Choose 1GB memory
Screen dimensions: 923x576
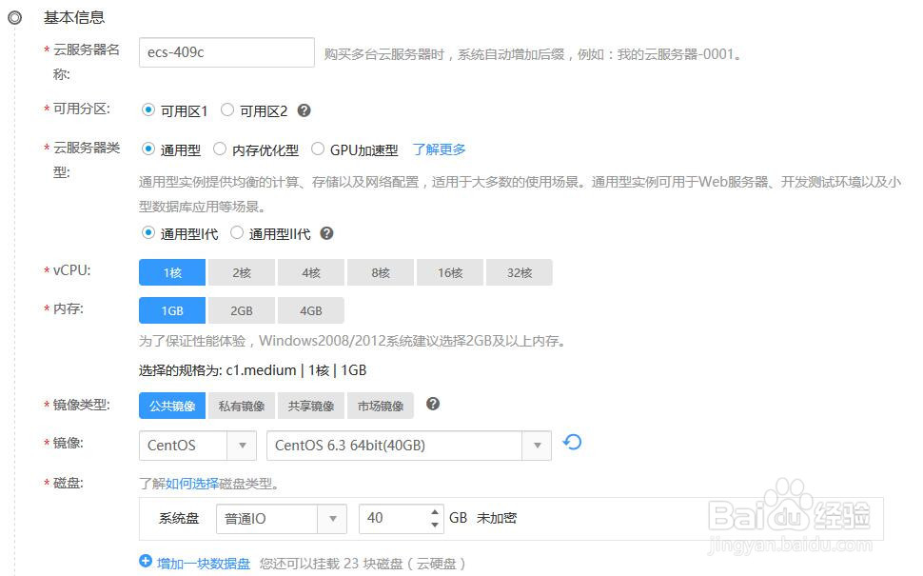pyautogui.click(x=172, y=310)
